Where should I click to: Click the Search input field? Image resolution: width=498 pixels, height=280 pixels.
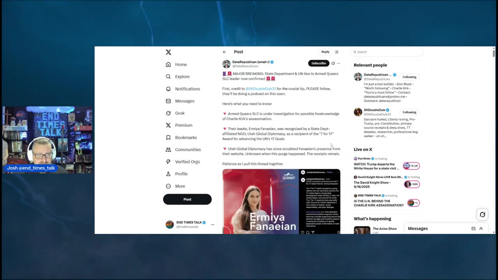387,52
